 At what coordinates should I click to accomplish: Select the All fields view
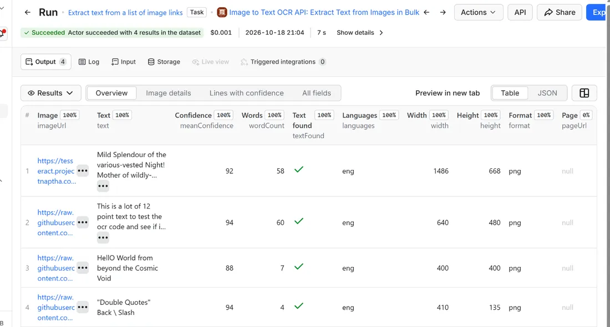click(x=317, y=93)
